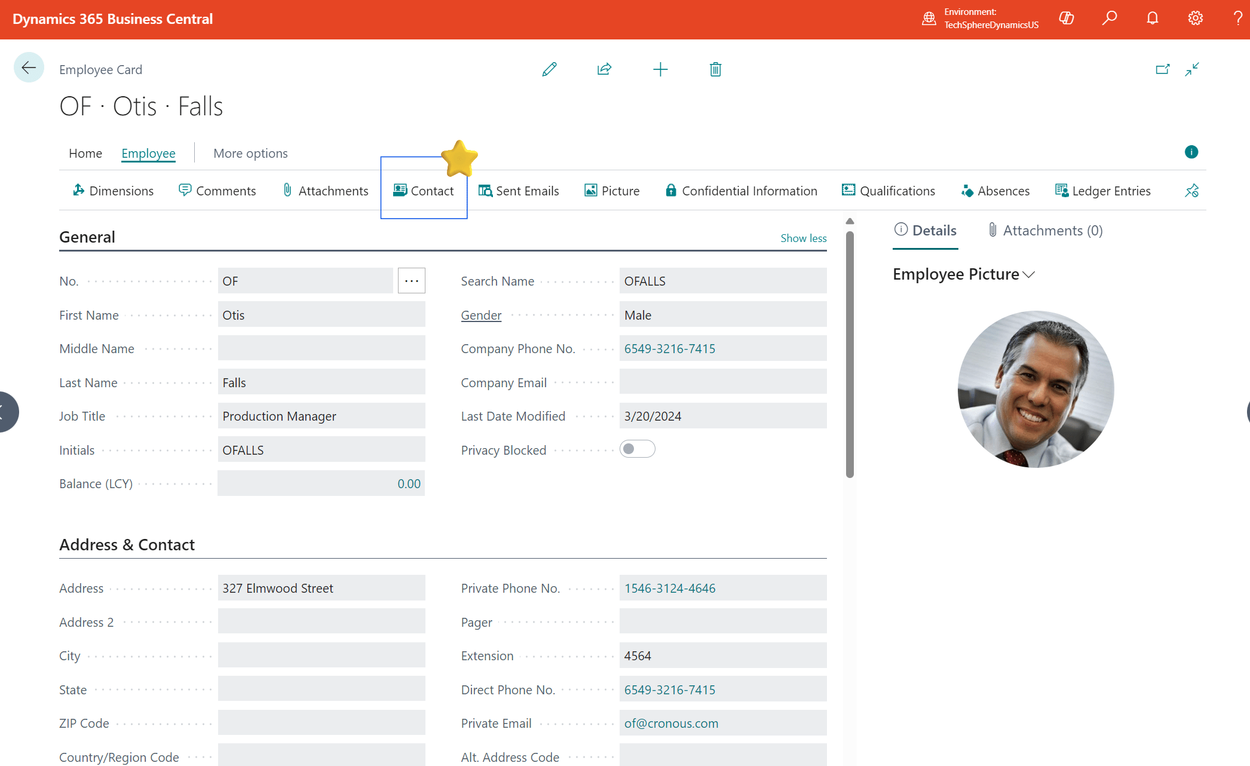Open the notifications bell
The height and width of the screenshot is (766, 1250).
click(1153, 19)
